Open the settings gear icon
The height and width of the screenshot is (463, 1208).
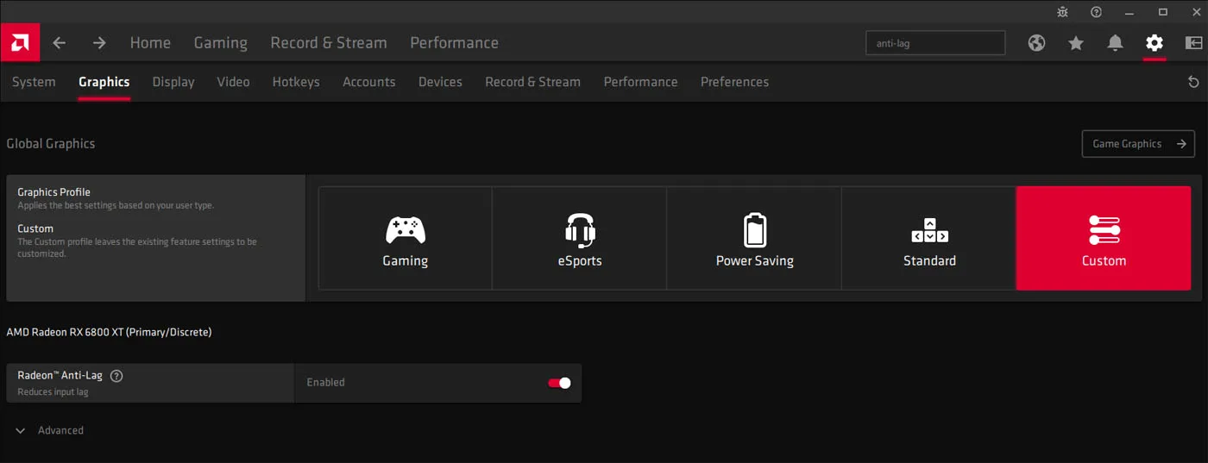(1155, 43)
